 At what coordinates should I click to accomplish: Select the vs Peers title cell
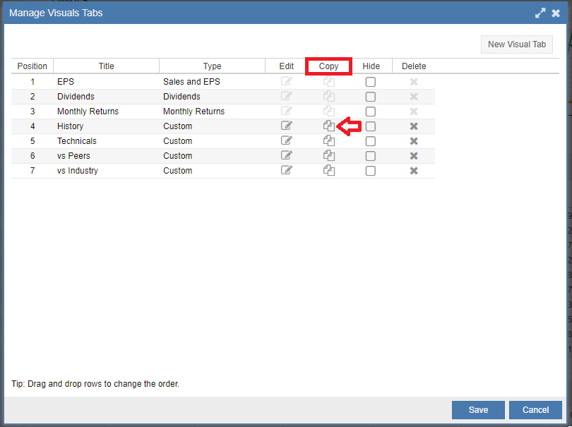(106, 156)
